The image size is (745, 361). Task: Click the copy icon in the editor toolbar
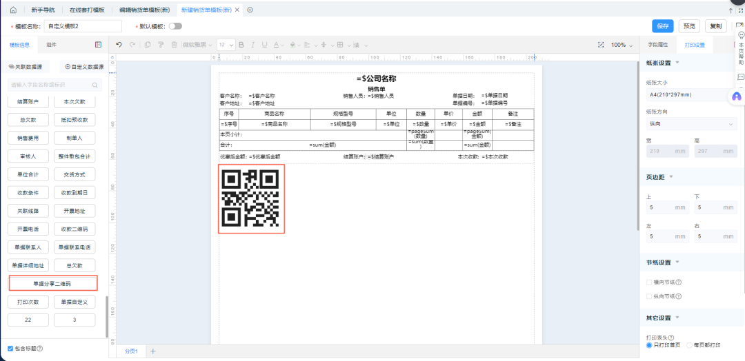[148, 45]
